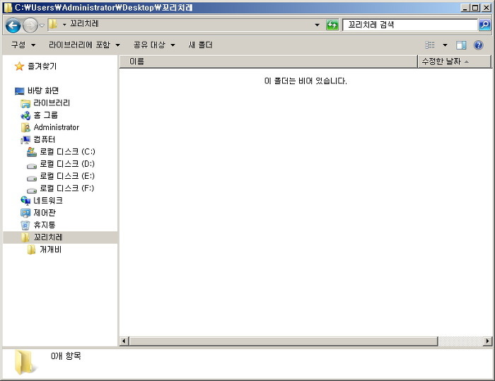Screen dimensions: 495x381
Task: Click the 바탕 화면 desktop icon
Action: coord(20,91)
